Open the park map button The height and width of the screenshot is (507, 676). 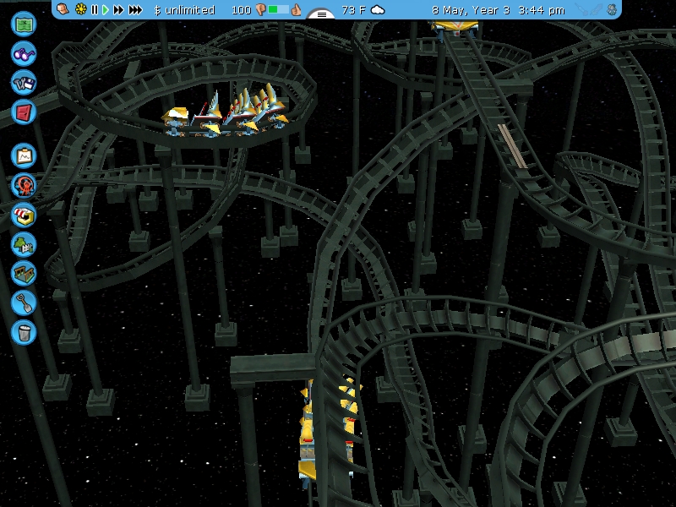click(24, 25)
